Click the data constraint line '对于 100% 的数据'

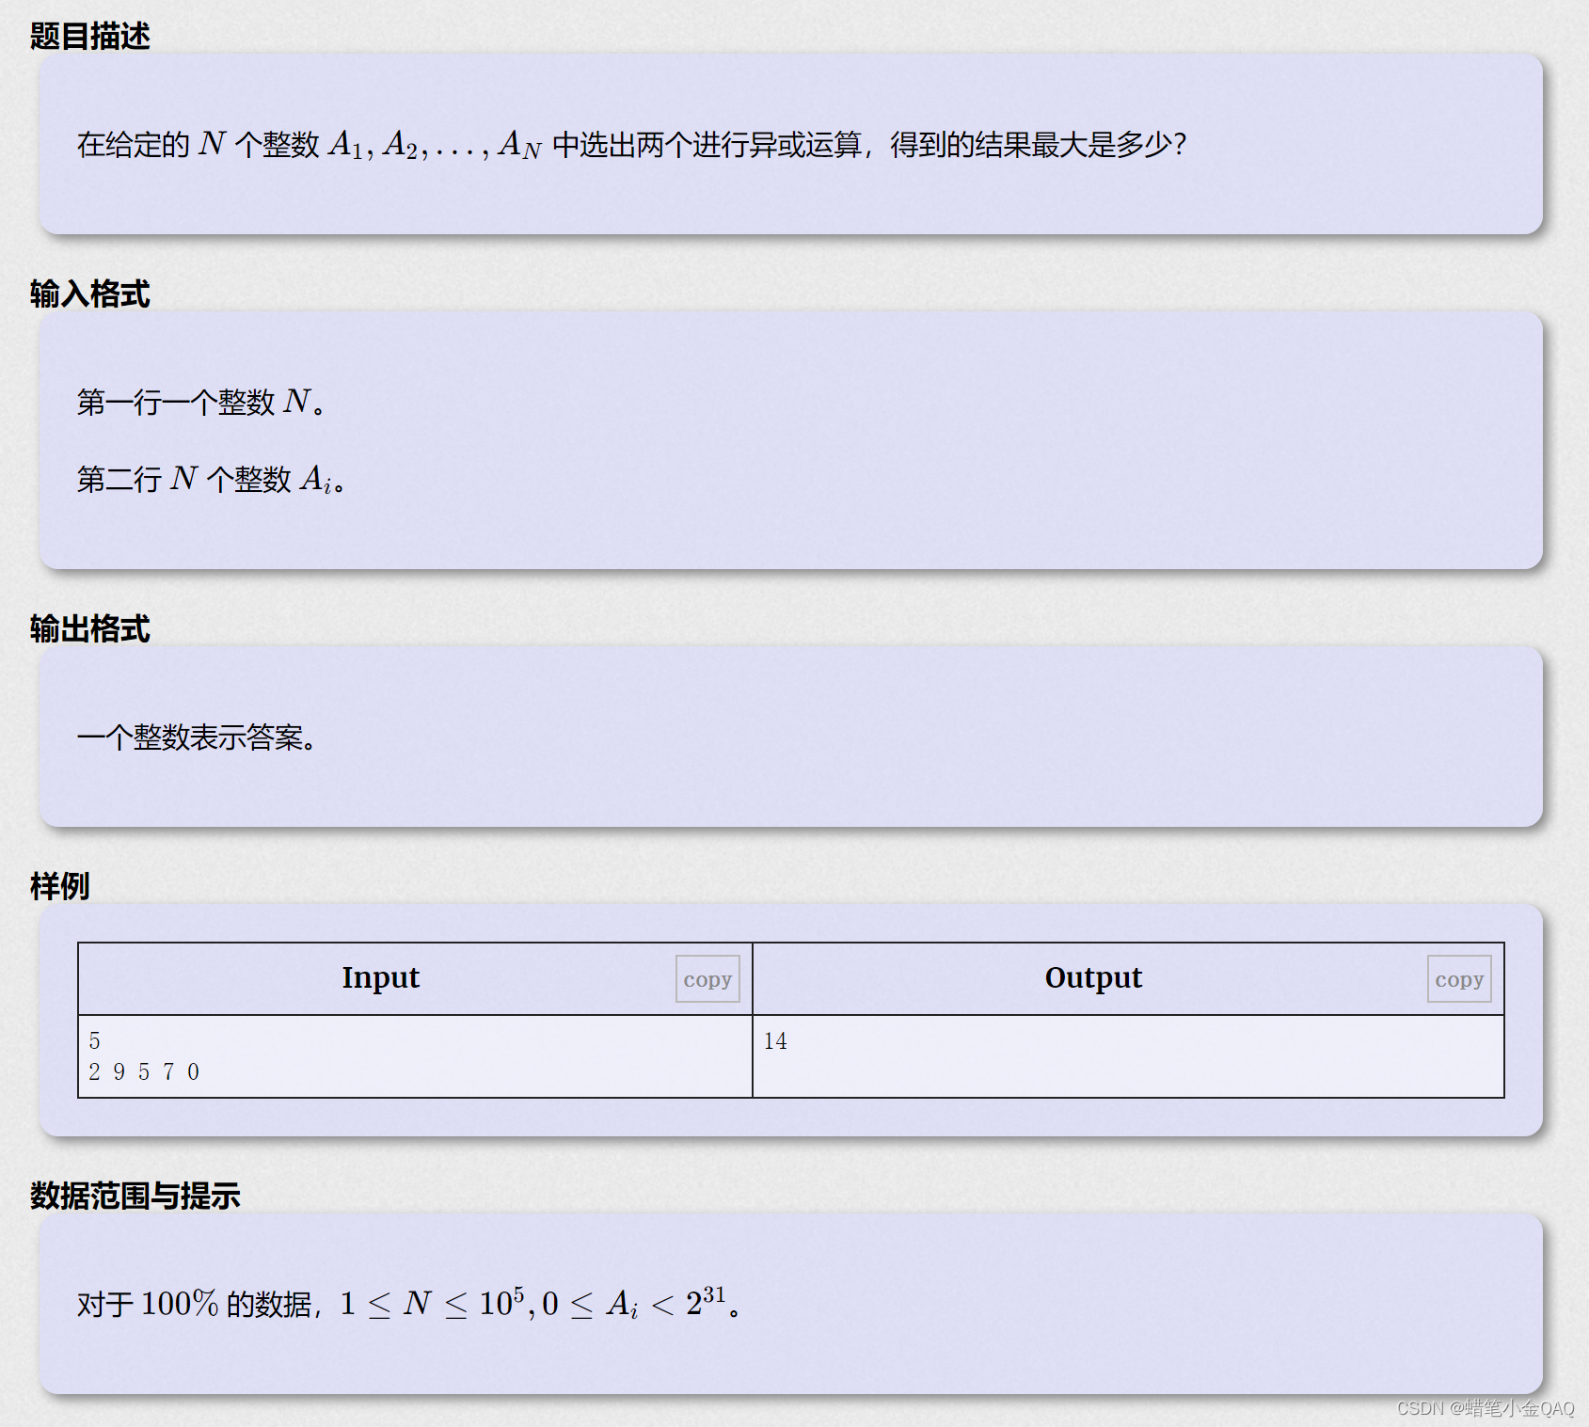coord(408,1304)
